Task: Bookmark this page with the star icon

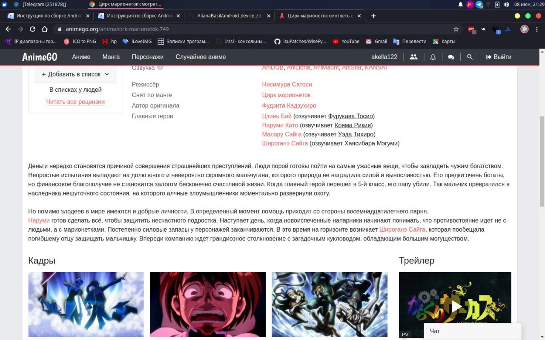Action: coord(456,29)
